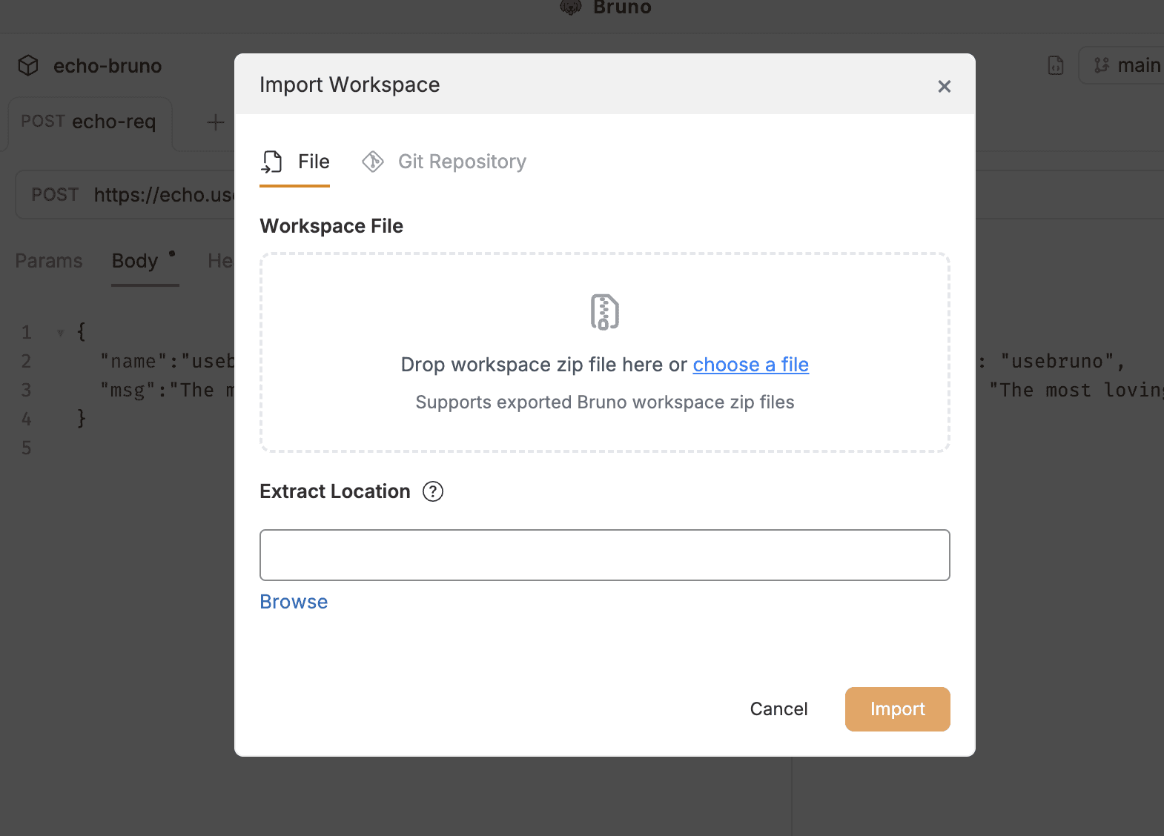Click the zip file icon in drop zone
The image size is (1164, 836).
click(604, 312)
